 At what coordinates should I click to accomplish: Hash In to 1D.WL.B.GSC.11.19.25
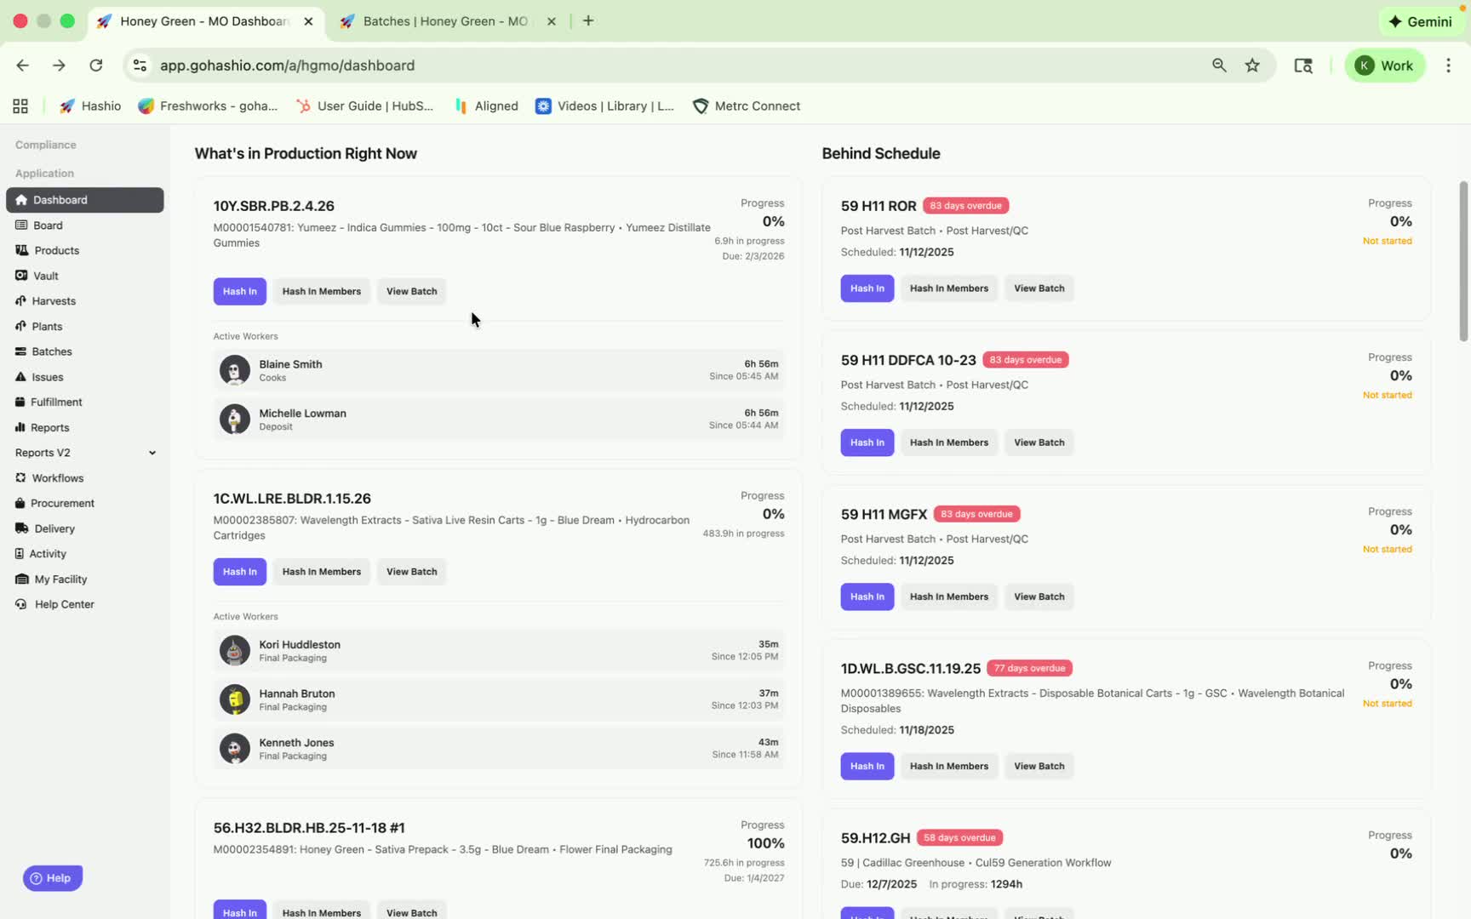coord(867,766)
